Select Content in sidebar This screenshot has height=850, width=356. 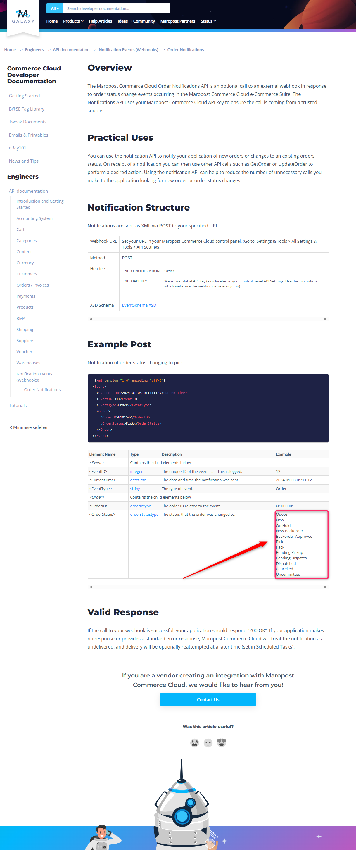tap(24, 252)
